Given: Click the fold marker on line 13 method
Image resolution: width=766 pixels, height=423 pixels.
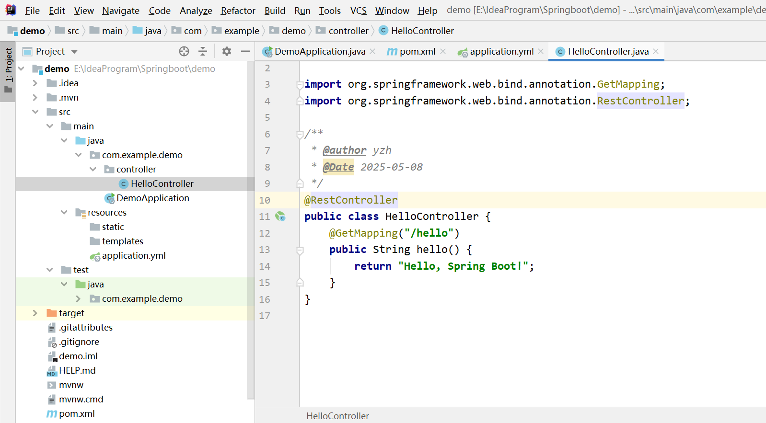Looking at the screenshot, I should pyautogui.click(x=300, y=250).
